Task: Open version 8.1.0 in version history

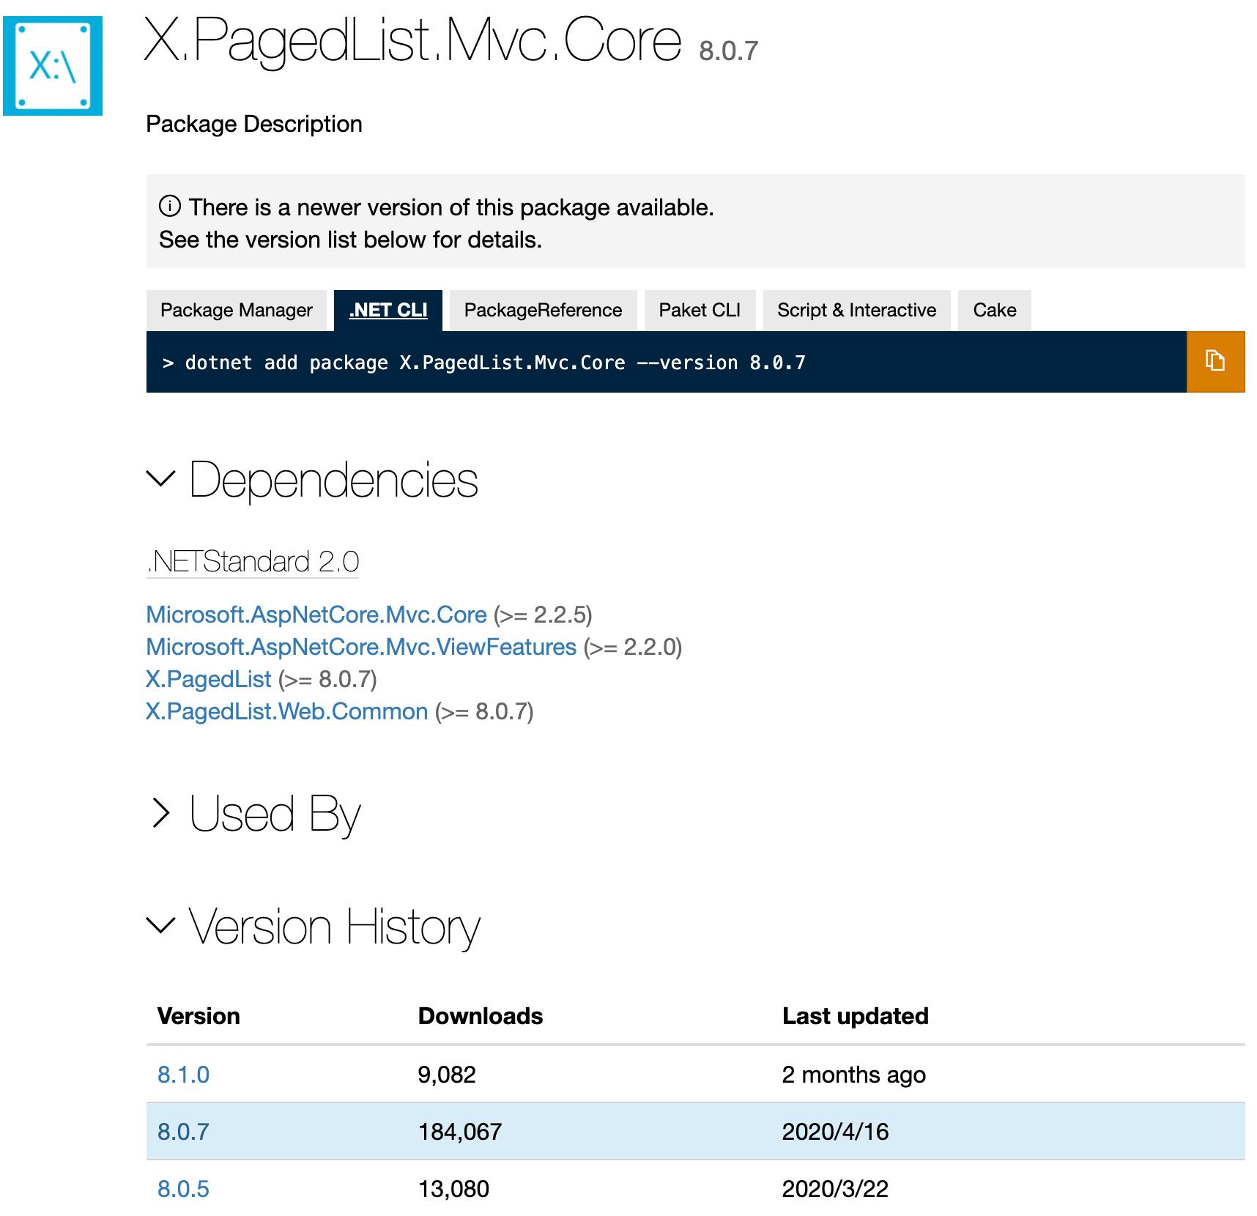Action: [x=183, y=1075]
